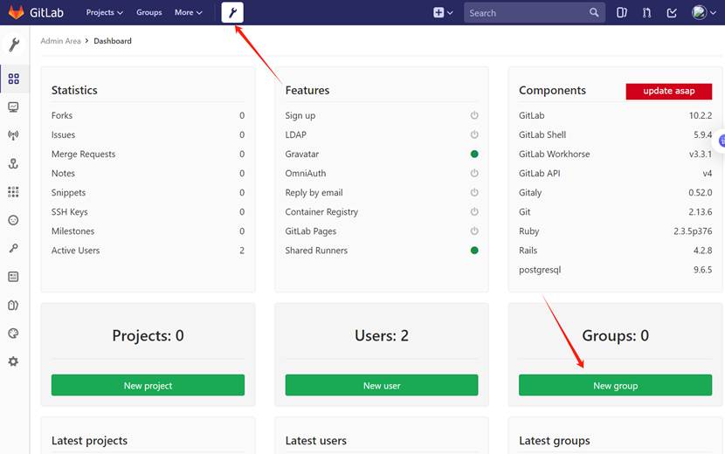
Task: Select the Ruby version 2.3.5p376
Action: click(x=693, y=230)
